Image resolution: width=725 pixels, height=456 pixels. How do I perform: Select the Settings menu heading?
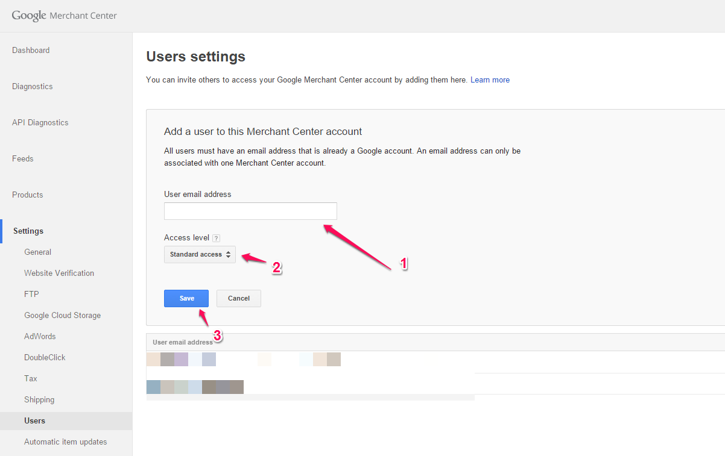coord(28,231)
